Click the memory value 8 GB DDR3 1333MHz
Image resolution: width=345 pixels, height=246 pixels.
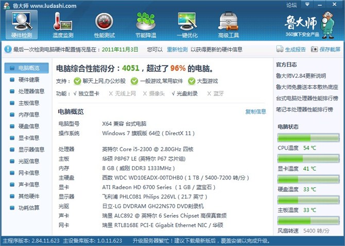click(139, 168)
